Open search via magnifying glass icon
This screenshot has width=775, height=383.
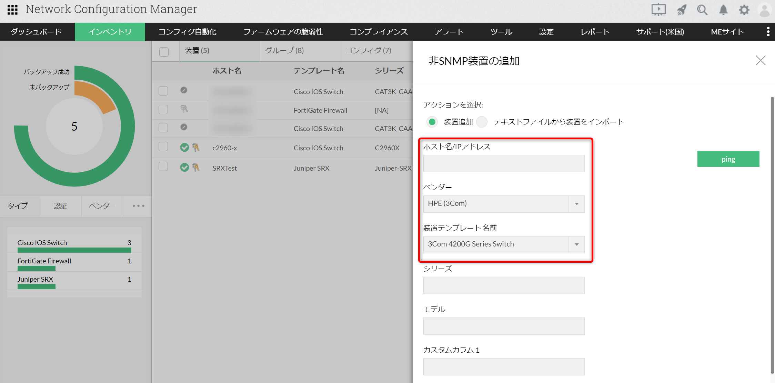[702, 10]
